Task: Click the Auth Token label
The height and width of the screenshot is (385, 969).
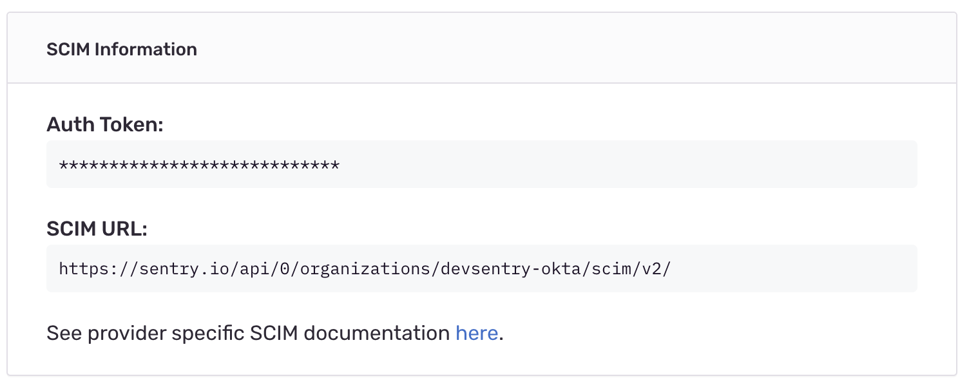Action: 104,124
